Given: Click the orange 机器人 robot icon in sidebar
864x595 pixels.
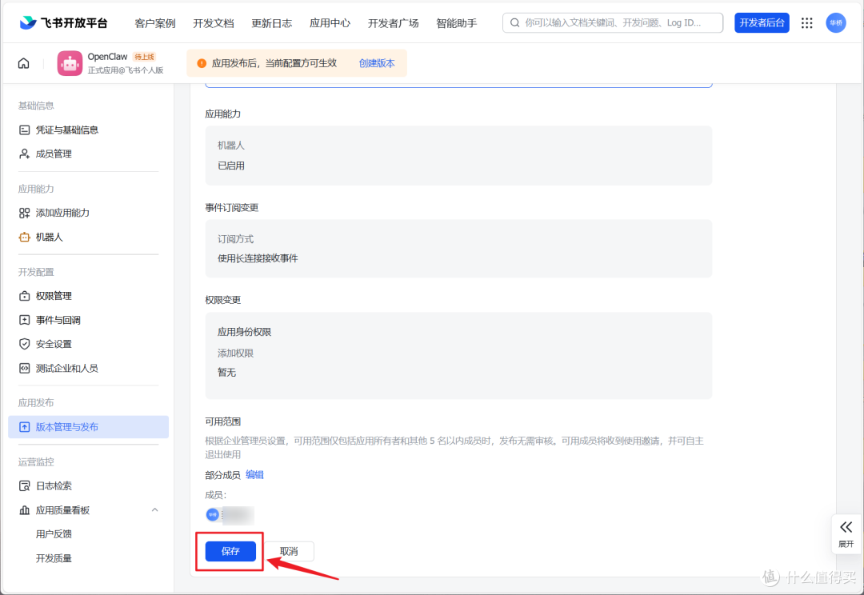Looking at the screenshot, I should click(x=24, y=237).
